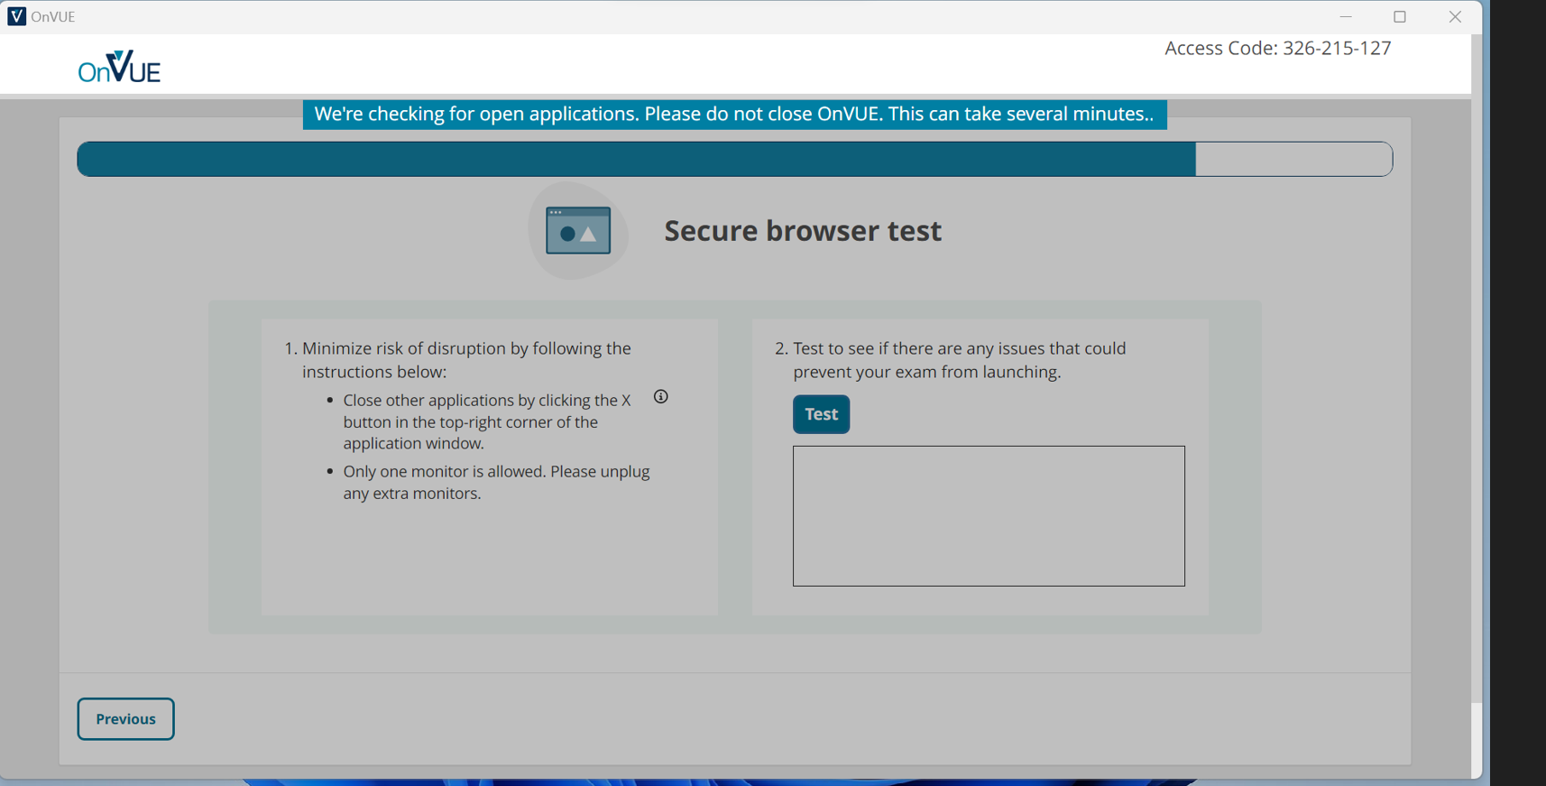Click the 'Test to see if there are any issues' text
Image resolution: width=1546 pixels, height=786 pixels.
[x=960, y=360]
